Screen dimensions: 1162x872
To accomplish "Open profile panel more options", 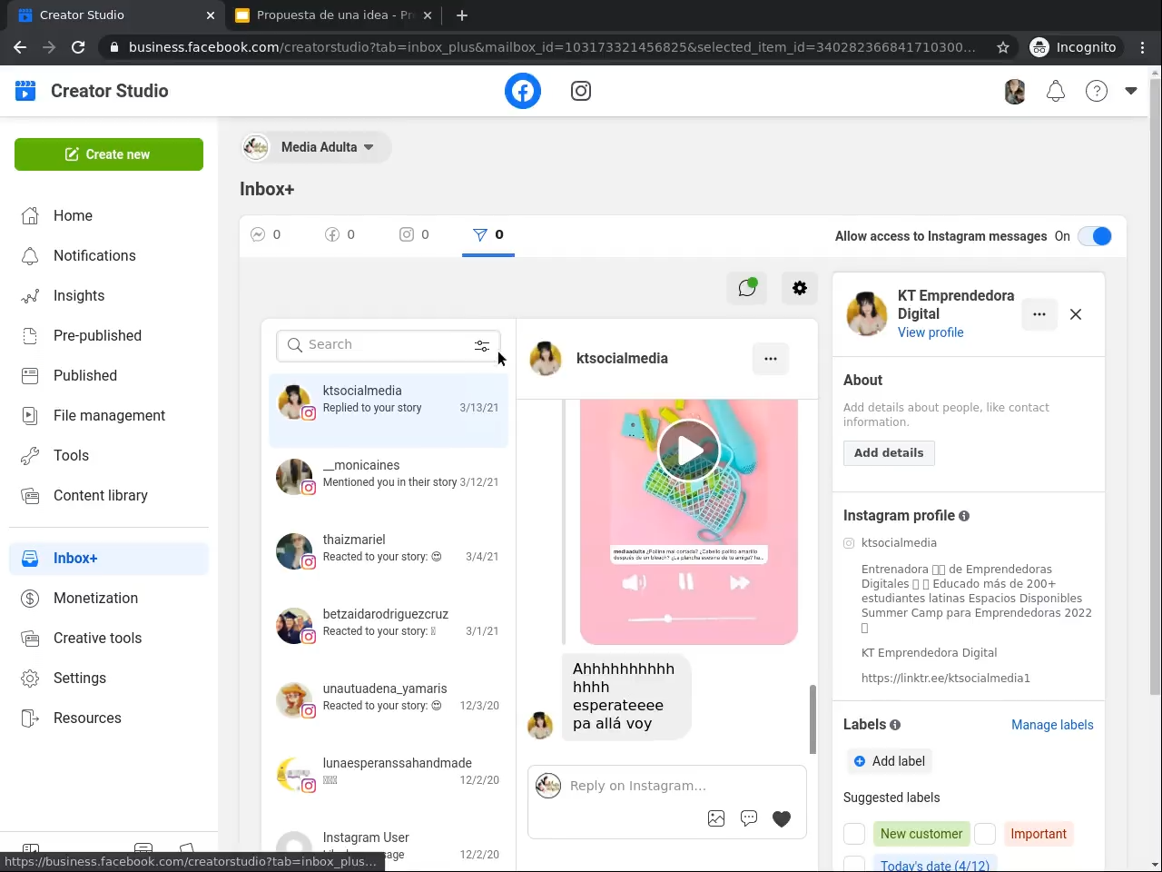I will (1039, 314).
